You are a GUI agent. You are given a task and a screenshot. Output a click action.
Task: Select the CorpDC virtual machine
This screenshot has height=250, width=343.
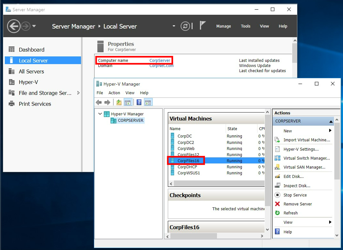point(216,136)
